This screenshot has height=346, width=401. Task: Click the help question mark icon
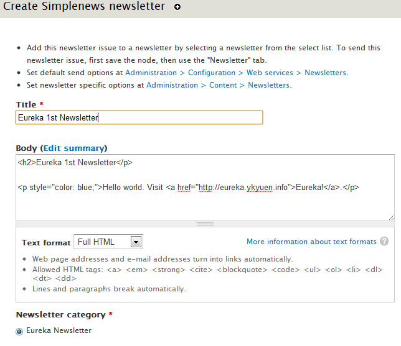click(x=384, y=242)
